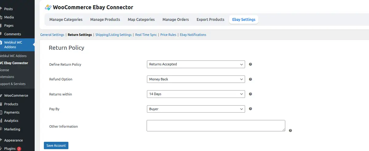
Task: Click into the Other Information text area
Action: click(x=216, y=126)
